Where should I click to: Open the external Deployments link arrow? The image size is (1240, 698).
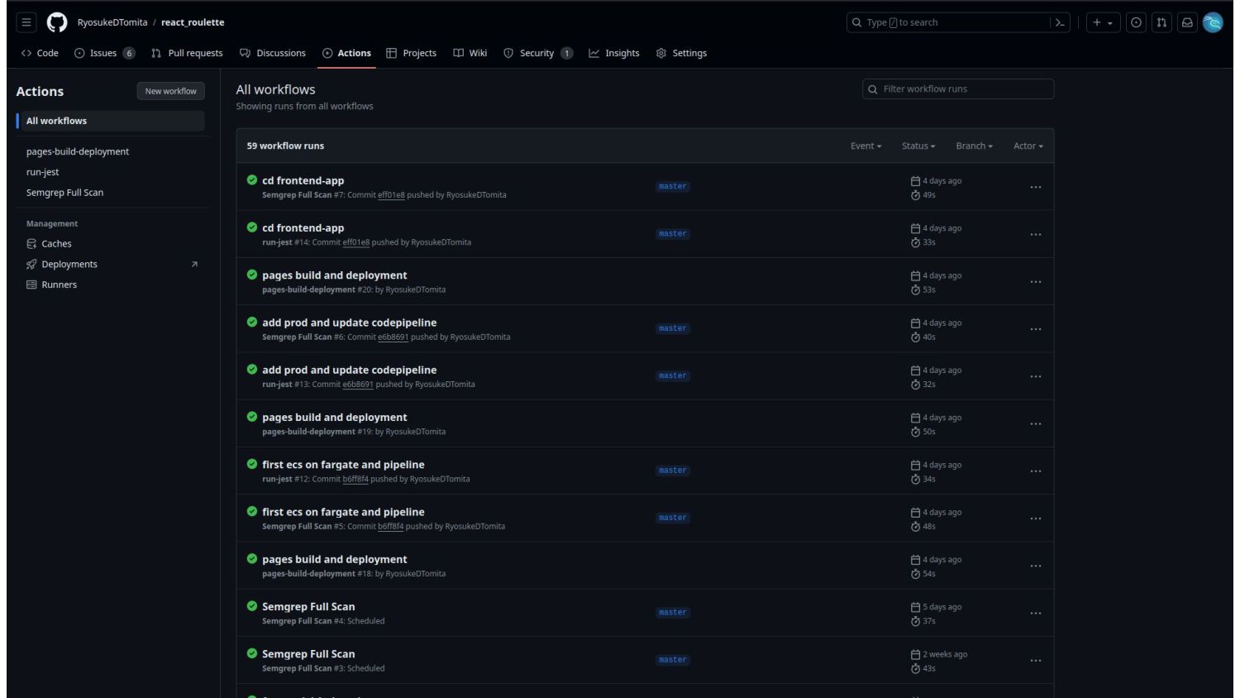coord(194,265)
